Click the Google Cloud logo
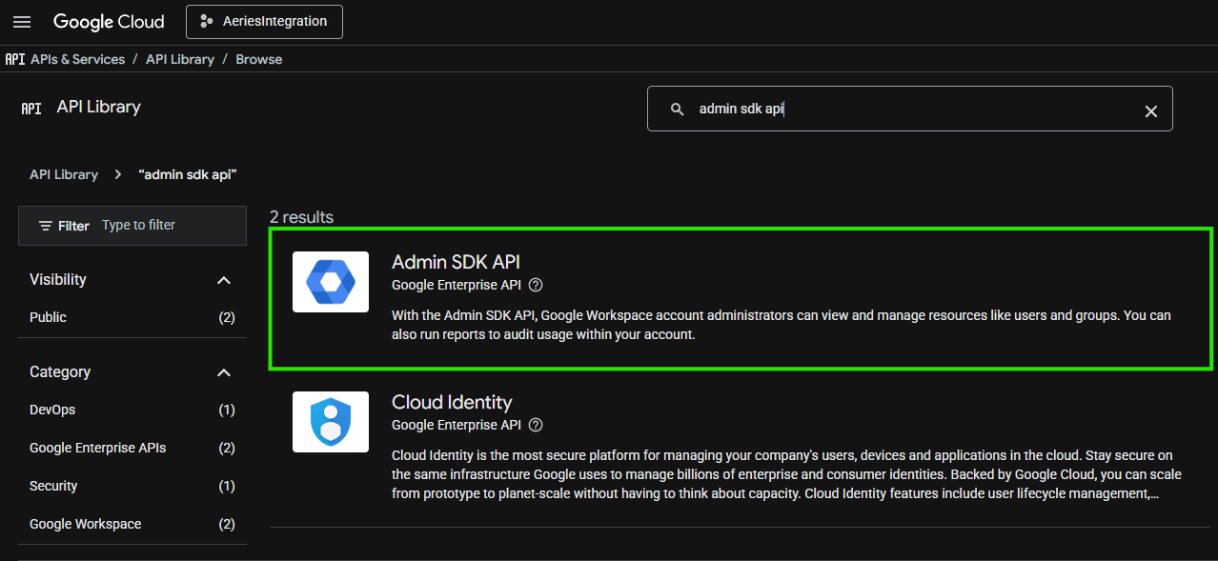The image size is (1218, 561). [x=109, y=22]
